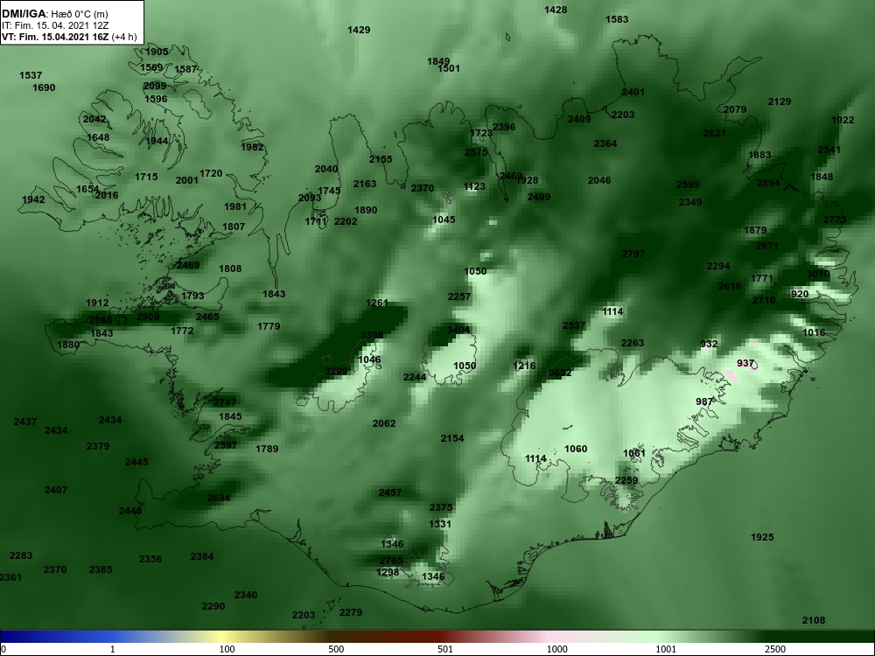Click the map value 3010
This screenshot has width=875, height=656.
[818, 274]
